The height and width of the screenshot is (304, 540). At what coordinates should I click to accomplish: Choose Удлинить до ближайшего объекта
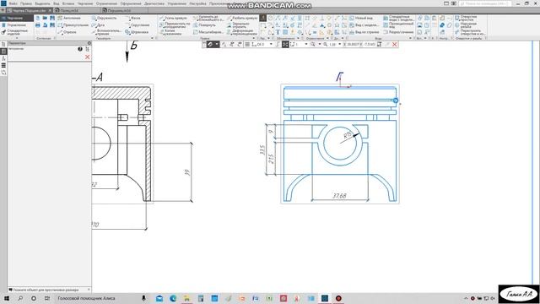(208, 18)
